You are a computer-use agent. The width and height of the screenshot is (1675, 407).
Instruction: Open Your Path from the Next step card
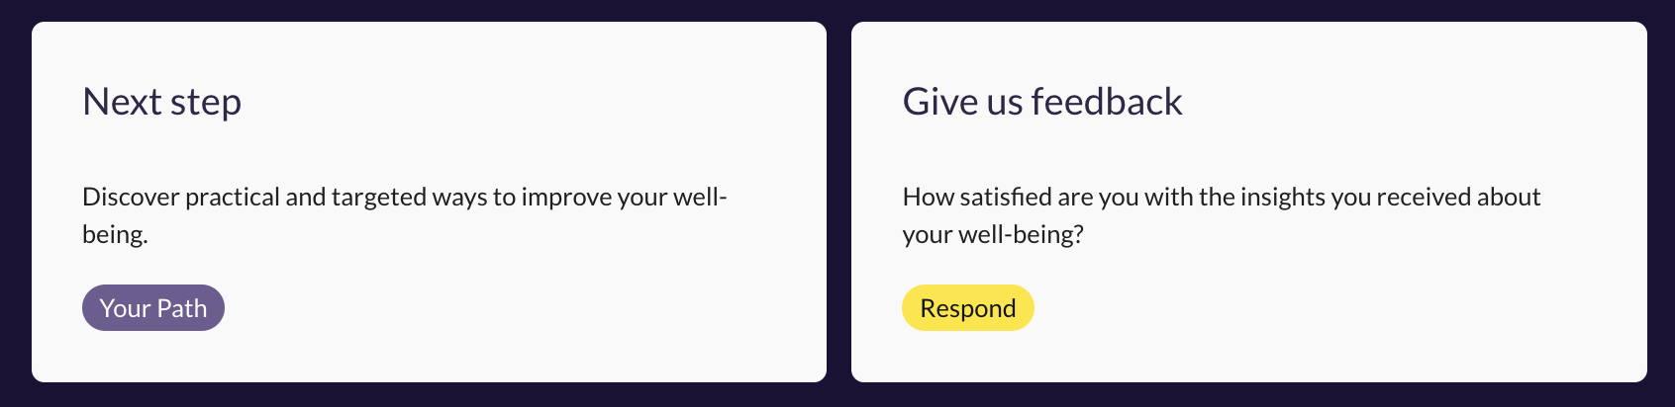click(153, 308)
